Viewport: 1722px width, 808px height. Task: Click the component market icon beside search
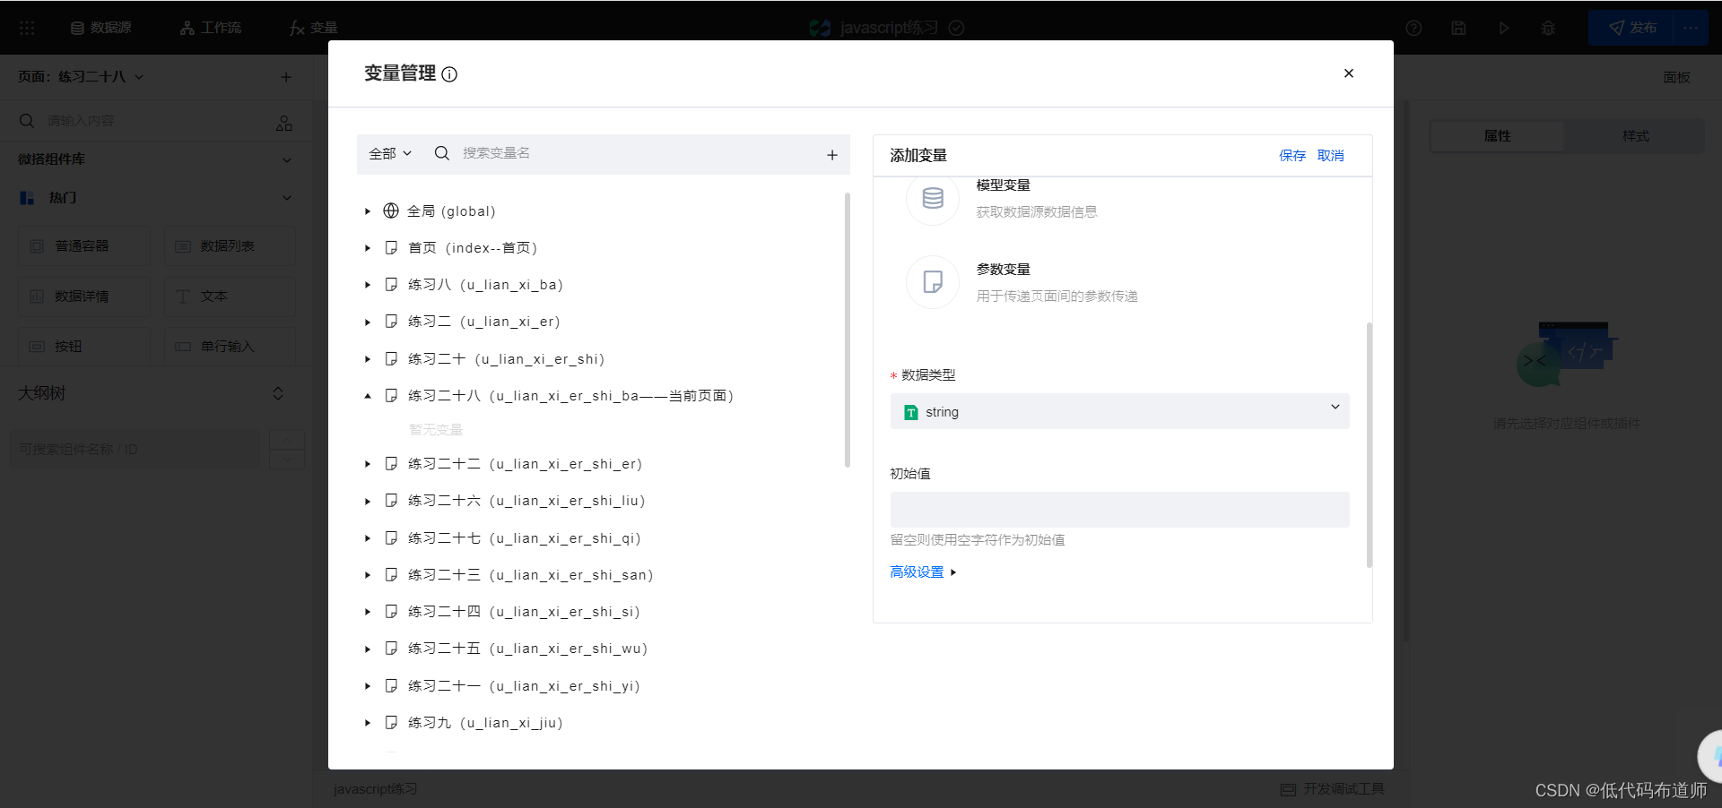pyautogui.click(x=284, y=123)
